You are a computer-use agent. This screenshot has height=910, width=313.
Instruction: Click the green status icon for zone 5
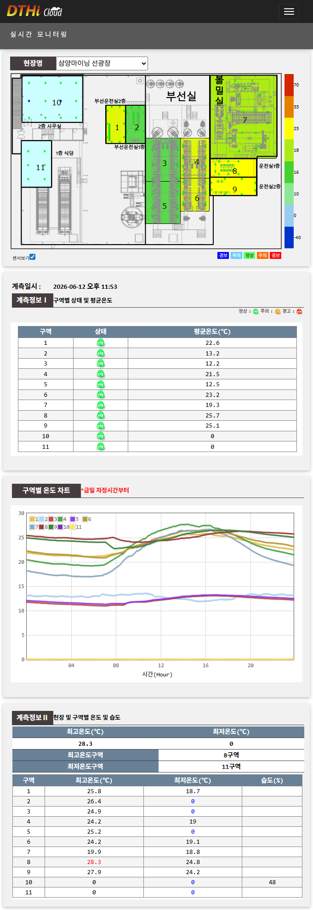[101, 384]
